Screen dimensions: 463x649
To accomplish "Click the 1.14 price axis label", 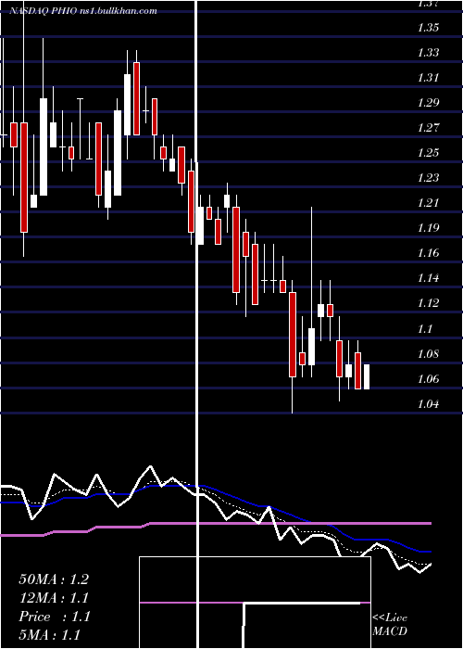I will tap(428, 278).
